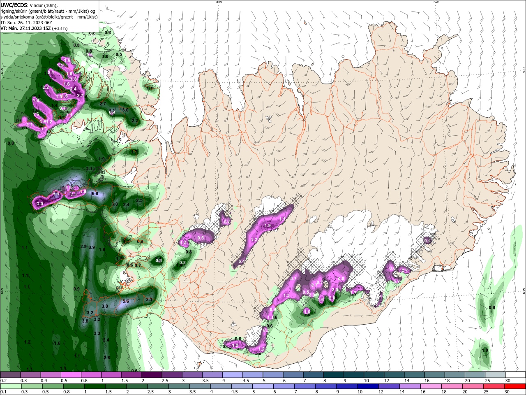Click the valid time 'VT: Mán. 27.11.2023 15Z'

click(x=25, y=28)
